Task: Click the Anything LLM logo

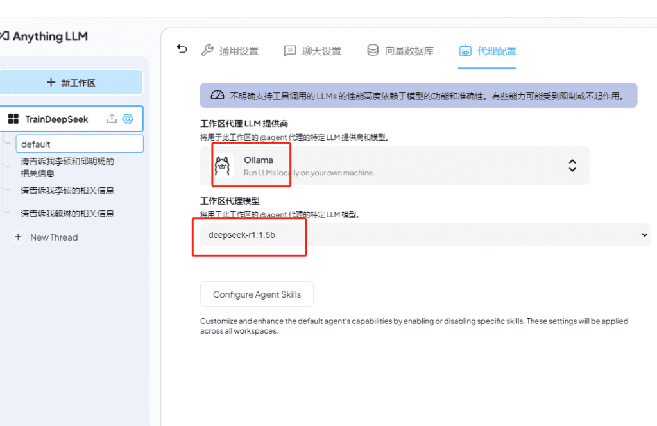Action: 44,36
